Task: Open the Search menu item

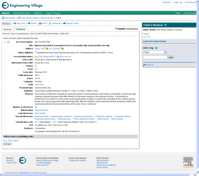Action: (x=6, y=13)
